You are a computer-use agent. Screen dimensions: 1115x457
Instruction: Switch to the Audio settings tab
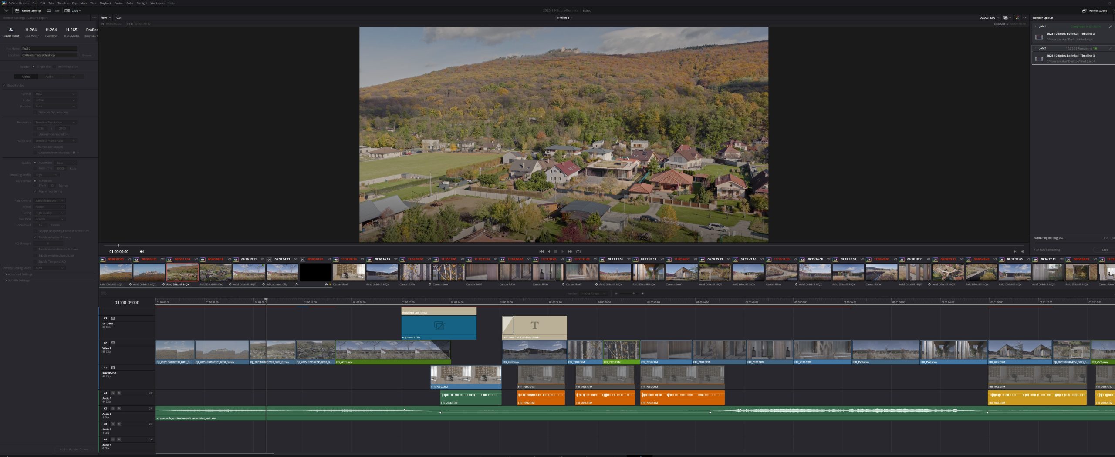(49, 77)
